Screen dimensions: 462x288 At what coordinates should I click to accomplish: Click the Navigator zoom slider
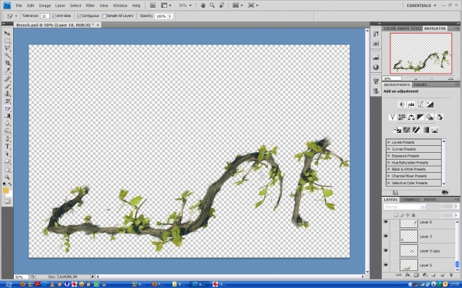[x=432, y=78]
